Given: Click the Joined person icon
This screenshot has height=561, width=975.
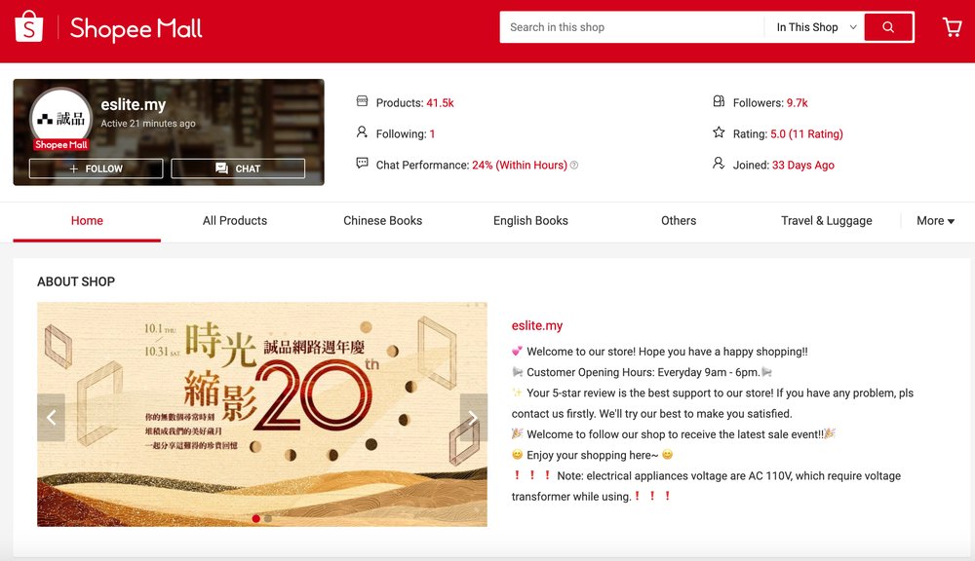Looking at the screenshot, I should pyautogui.click(x=719, y=164).
